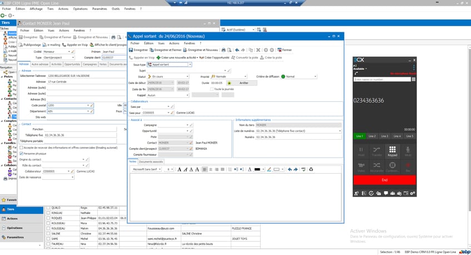Click the blue undo arrow in call toolbar
Screen dimensions: 471x255
(x=237, y=50)
